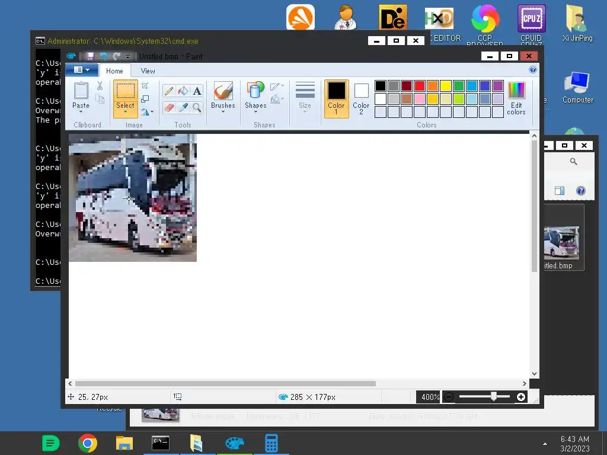Open the Shapes gallery dropdown
The image size is (607, 455).
(x=255, y=112)
